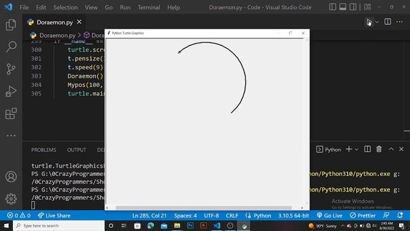Open feedback icon in status bar
The height and width of the screenshot is (231, 410).
(x=386, y=216)
